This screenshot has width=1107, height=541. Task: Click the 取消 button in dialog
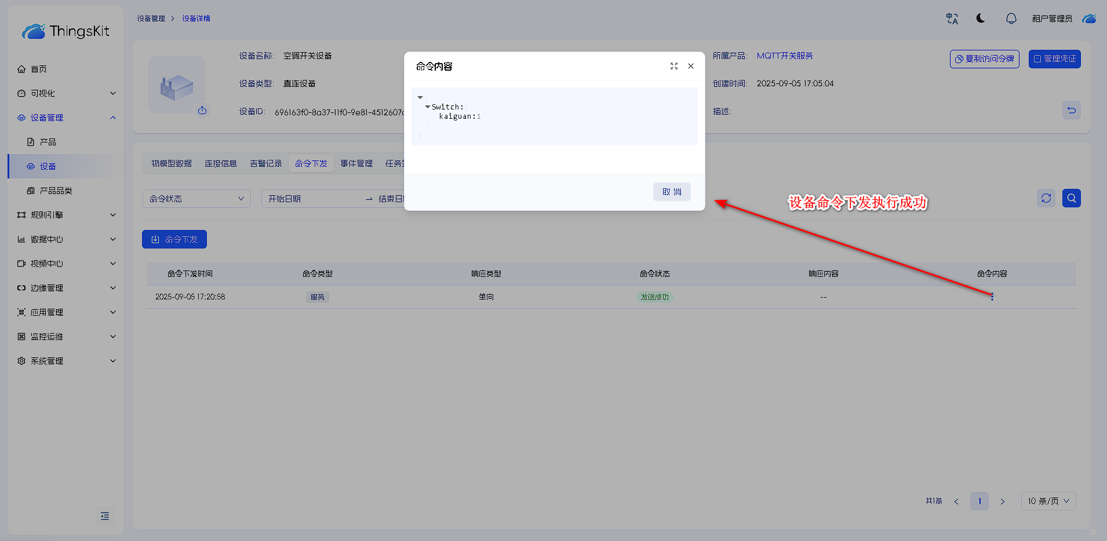672,192
